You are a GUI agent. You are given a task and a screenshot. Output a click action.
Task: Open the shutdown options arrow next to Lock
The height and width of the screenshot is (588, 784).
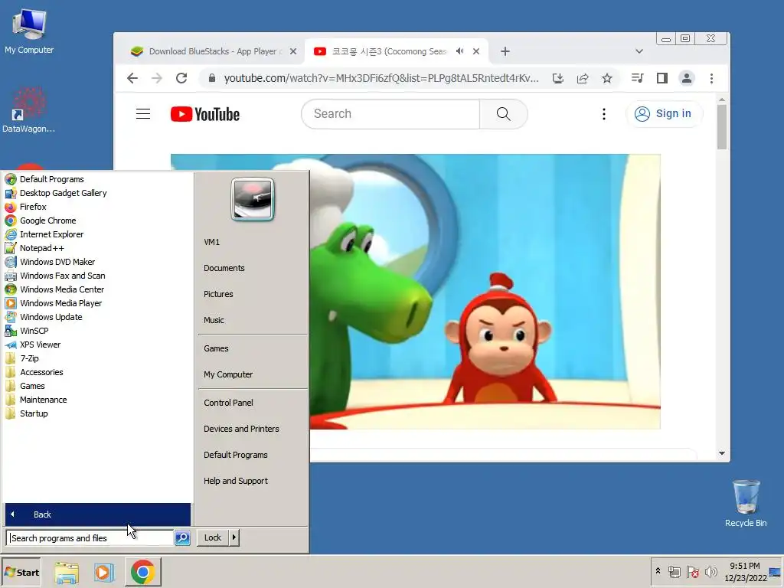point(234,537)
